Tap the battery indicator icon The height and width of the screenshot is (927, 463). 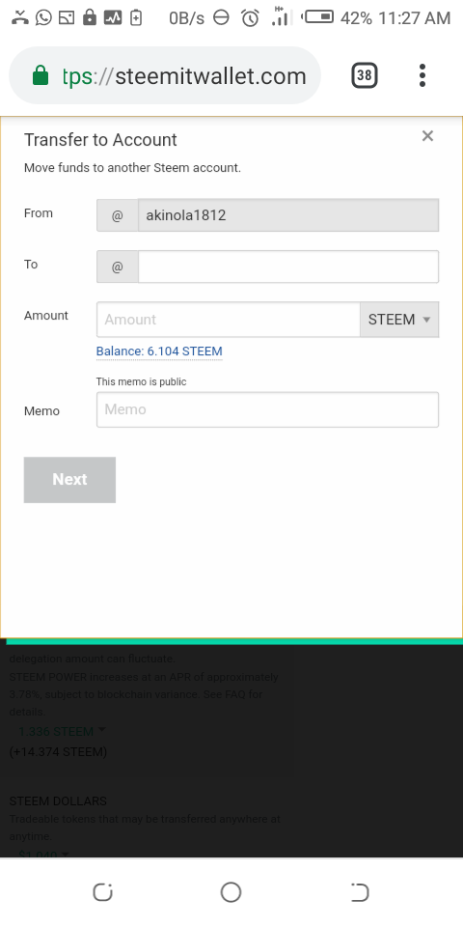(x=317, y=17)
